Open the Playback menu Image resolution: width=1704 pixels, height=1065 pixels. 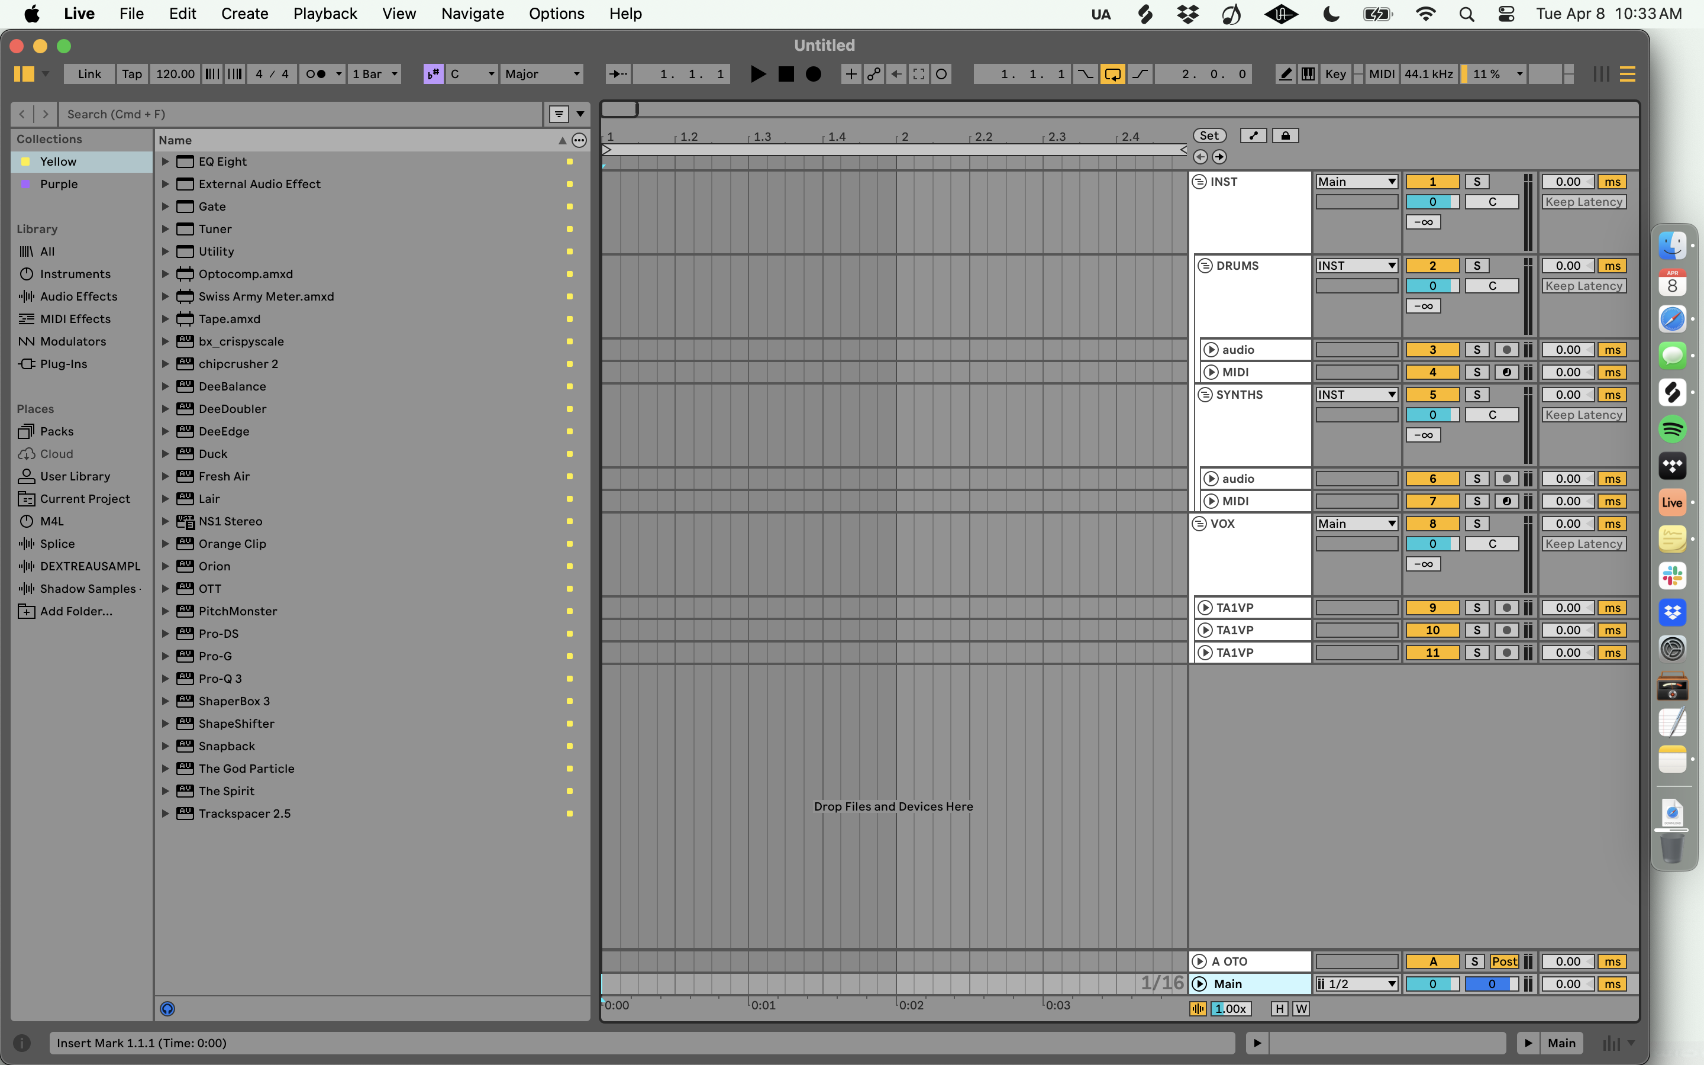[x=325, y=14]
